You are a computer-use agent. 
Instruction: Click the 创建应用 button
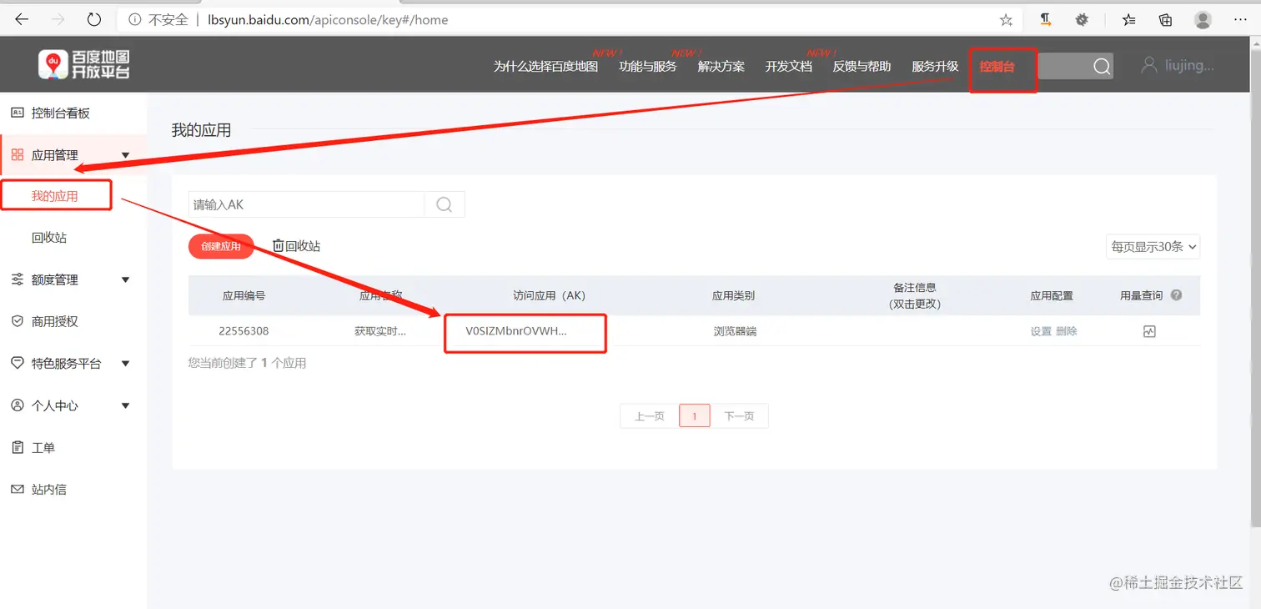click(x=221, y=246)
